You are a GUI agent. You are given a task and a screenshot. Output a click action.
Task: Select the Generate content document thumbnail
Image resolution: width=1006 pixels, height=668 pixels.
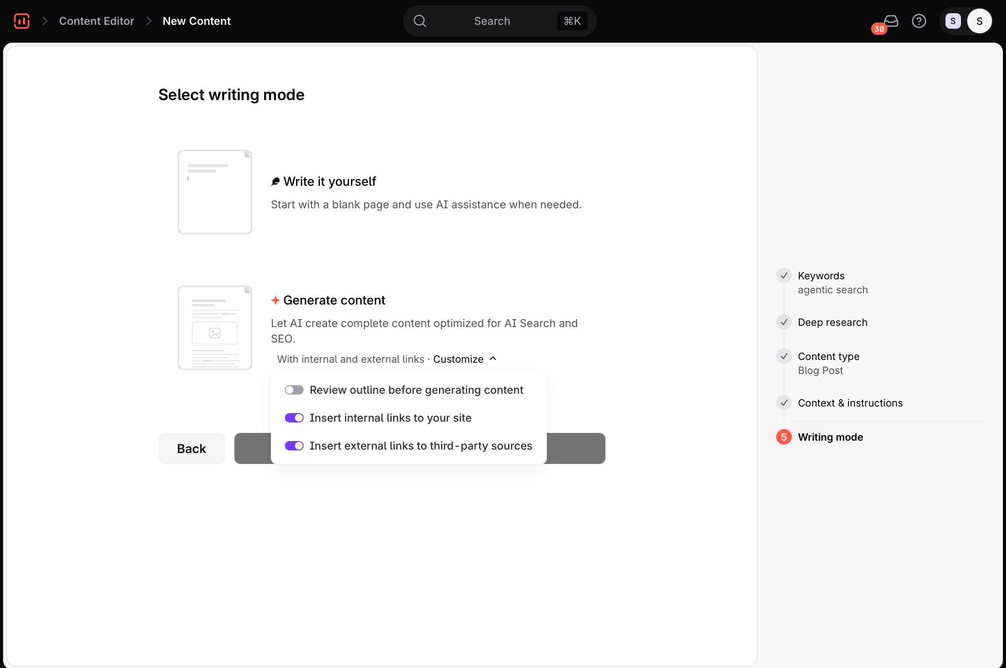point(215,328)
